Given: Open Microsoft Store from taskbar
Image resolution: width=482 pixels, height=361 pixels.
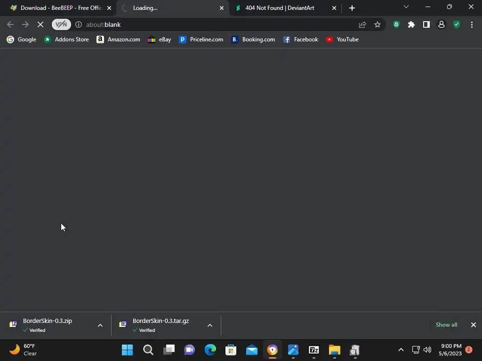Looking at the screenshot, I should click(231, 350).
